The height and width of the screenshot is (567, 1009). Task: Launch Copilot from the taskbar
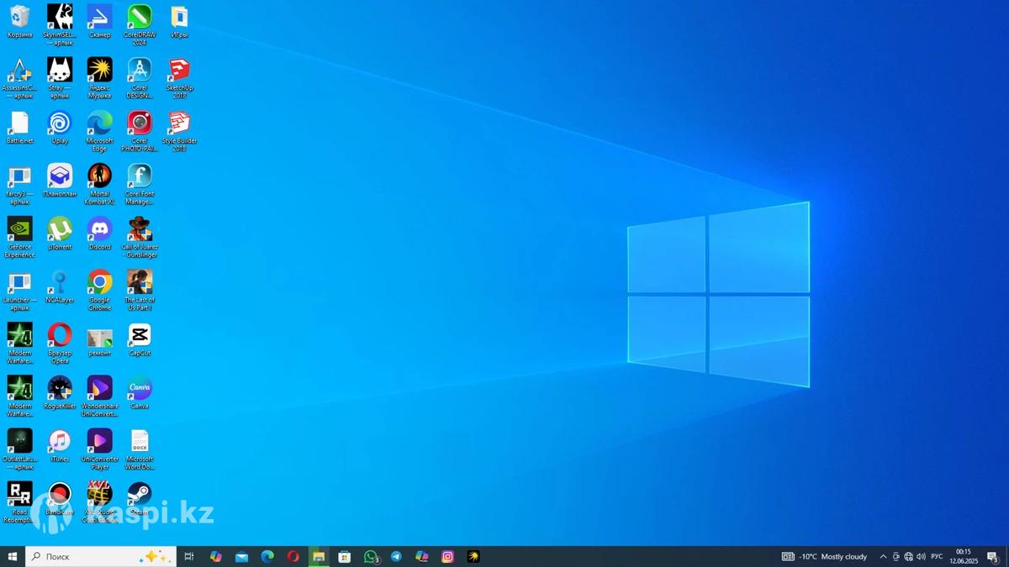tap(216, 557)
